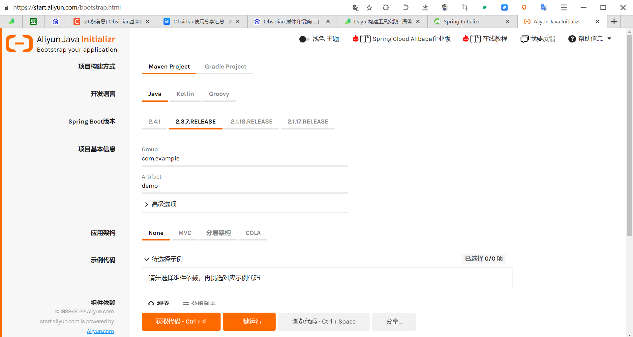The image size is (633, 337).
Task: Bookmark this page with the star icon
Action: [x=369, y=7]
